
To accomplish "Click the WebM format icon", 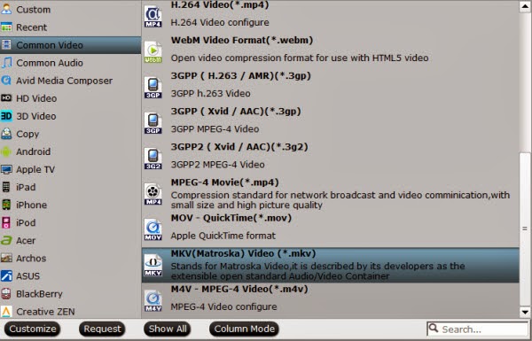I will pos(153,52).
